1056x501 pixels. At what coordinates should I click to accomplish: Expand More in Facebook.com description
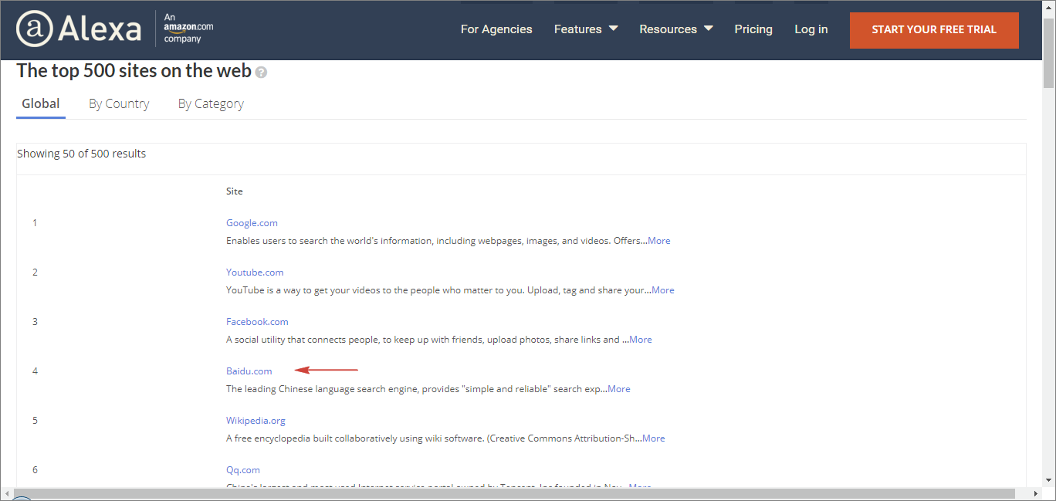[x=641, y=340]
